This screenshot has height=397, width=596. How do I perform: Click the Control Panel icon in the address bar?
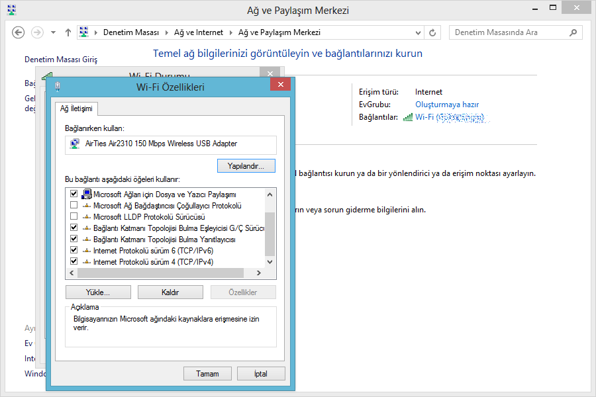[84, 32]
